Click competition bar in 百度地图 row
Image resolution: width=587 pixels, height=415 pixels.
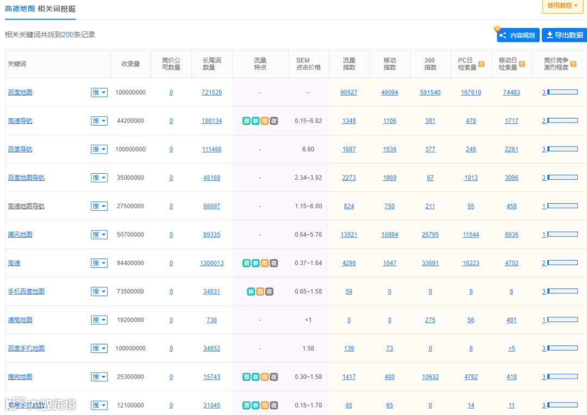[x=563, y=92]
